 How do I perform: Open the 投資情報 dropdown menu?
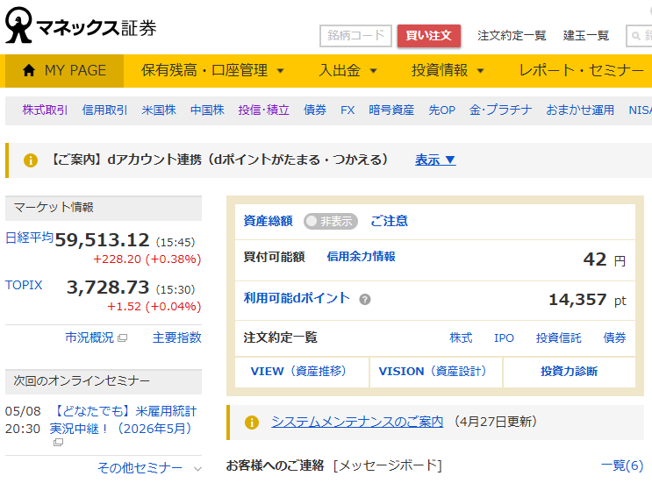pyautogui.click(x=448, y=71)
